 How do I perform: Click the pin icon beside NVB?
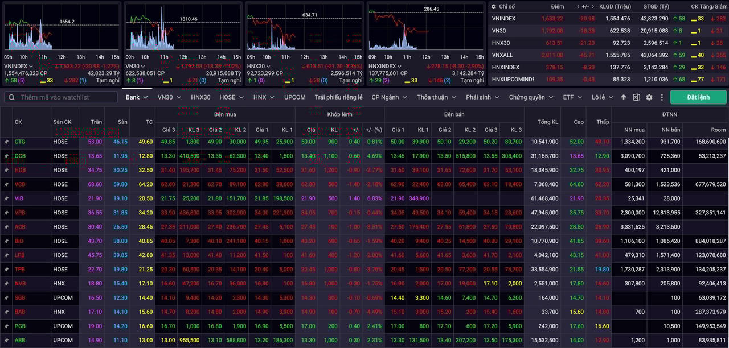coord(6,284)
